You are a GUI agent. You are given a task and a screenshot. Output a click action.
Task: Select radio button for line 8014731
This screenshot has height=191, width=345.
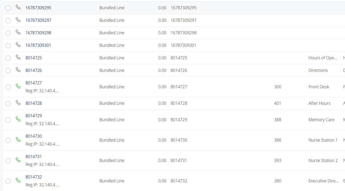coord(8,161)
